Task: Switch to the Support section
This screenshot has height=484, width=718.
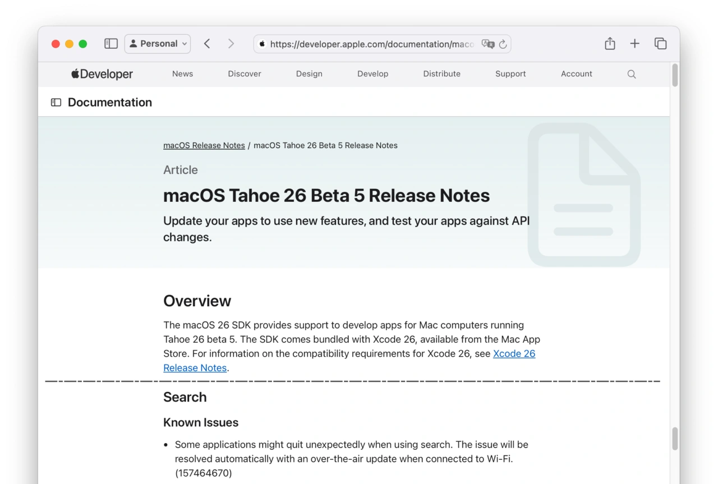Action: point(510,73)
